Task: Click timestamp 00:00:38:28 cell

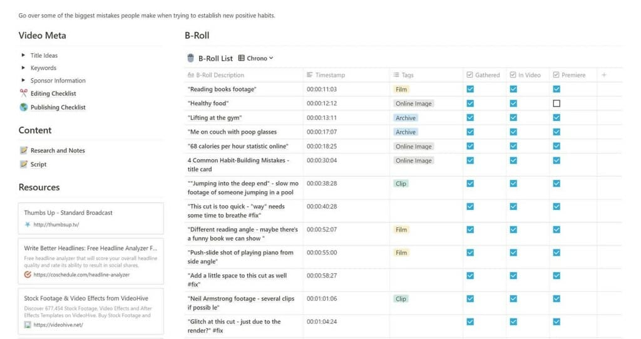Action: pyautogui.click(x=346, y=188)
